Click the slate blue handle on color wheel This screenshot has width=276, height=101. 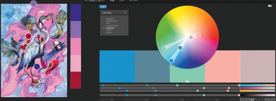tap(180, 47)
